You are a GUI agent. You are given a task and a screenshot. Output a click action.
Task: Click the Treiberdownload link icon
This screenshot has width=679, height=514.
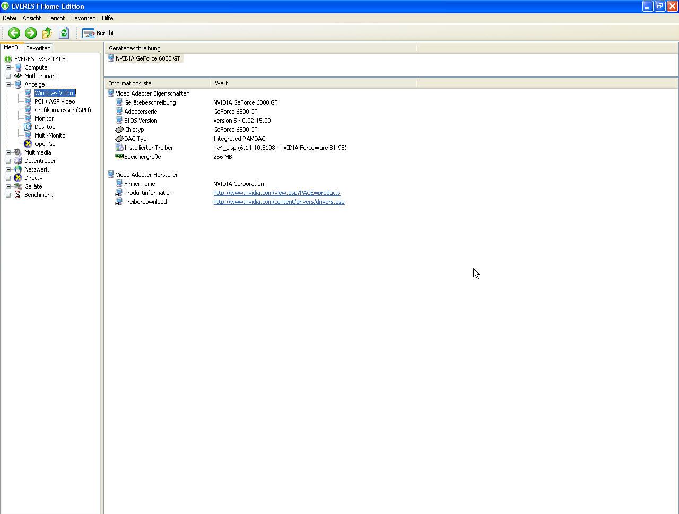[x=119, y=202]
